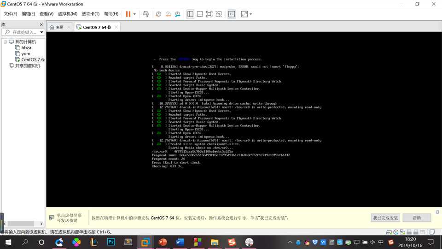Toggle the console view icon
Image resolution: width=442 pixels, height=249 pixels.
point(232,14)
